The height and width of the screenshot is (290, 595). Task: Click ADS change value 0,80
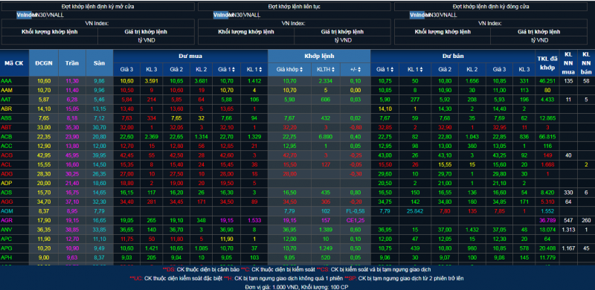[x=356, y=193]
